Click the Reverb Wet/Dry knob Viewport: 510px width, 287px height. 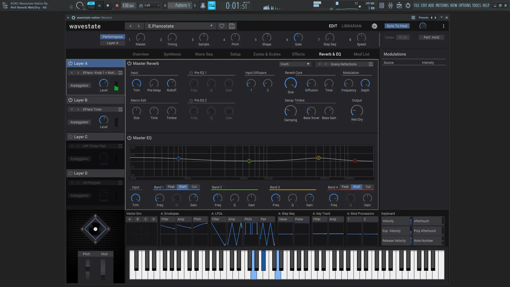357,111
